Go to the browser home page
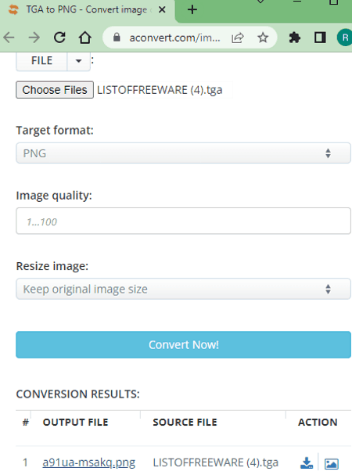This screenshot has width=352, height=475. point(85,38)
